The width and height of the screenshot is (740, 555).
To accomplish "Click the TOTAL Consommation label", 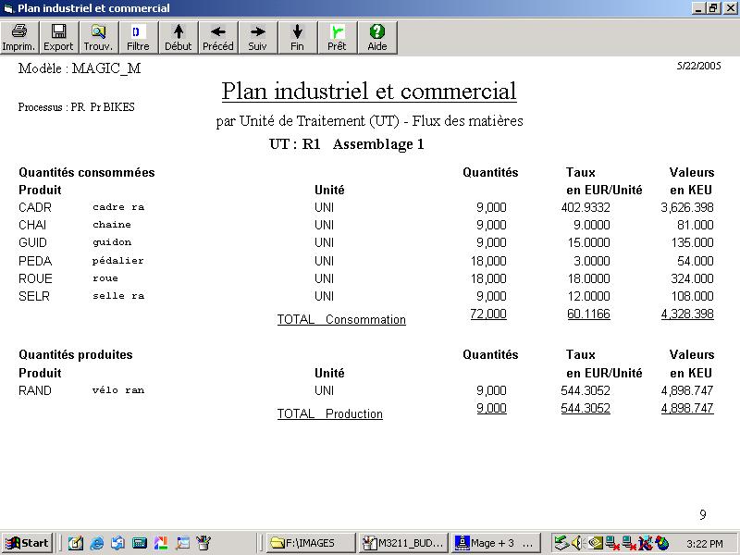I will (341, 319).
